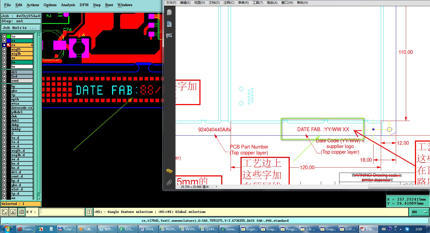The height and width of the screenshot is (233, 430).
Task: Click the measure/snap tool icon in bottom bar
Action: [x=13, y=212]
